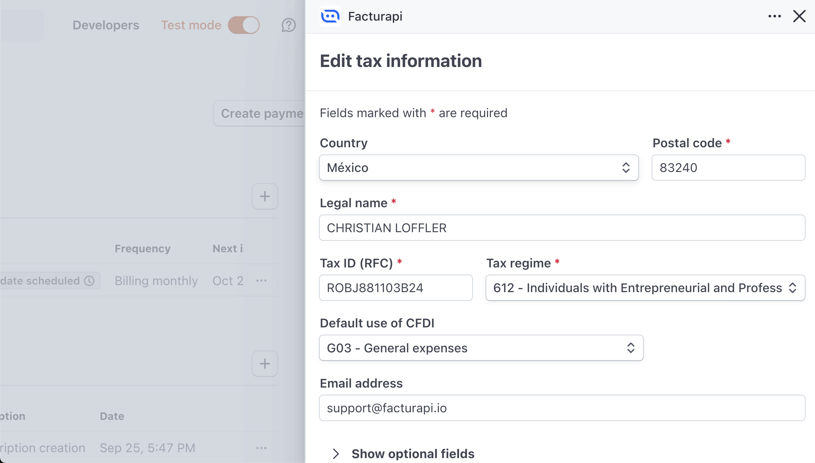Close the Facturapi panel
Image resolution: width=815 pixels, height=463 pixels.
[800, 16]
